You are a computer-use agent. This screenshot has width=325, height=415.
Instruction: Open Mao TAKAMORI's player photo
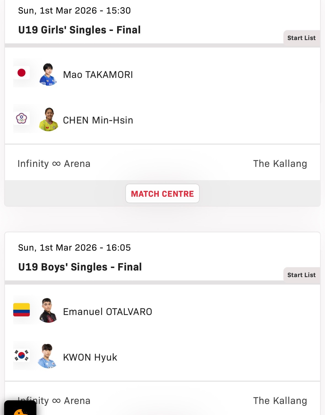[48, 74]
